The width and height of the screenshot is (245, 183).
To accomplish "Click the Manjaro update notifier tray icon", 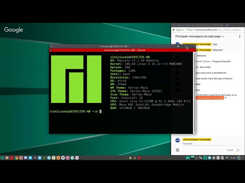I will pyautogui.click(x=205, y=158).
